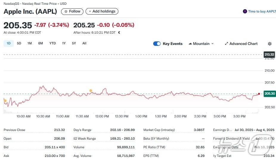276x159 pixels.
Task: Switch to the 5D time range
Action: (19, 43)
